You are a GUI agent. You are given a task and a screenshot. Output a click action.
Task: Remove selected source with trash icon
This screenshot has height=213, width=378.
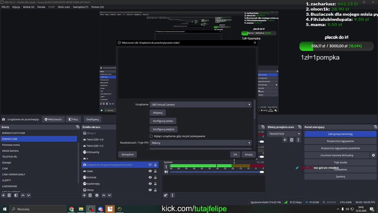coord(90,195)
